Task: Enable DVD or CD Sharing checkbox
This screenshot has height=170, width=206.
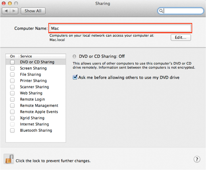Action: [x=12, y=62]
